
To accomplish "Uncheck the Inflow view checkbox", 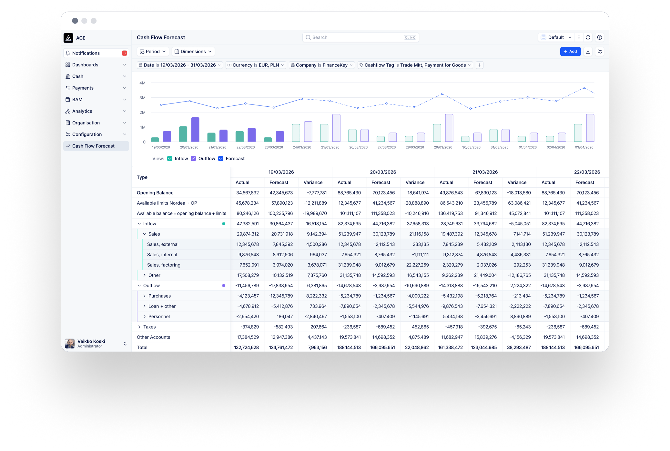I will 170,159.
